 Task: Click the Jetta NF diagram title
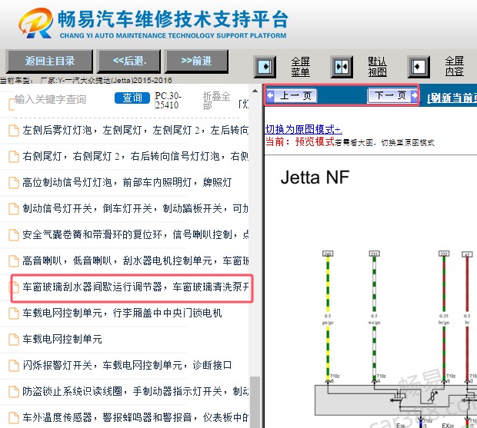[x=315, y=177]
